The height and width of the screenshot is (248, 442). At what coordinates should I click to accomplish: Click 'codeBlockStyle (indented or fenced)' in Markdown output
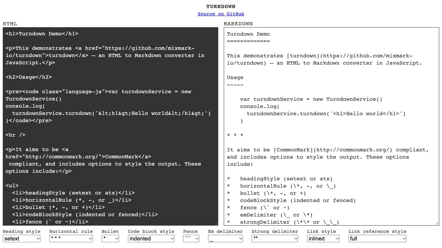coord(298,200)
